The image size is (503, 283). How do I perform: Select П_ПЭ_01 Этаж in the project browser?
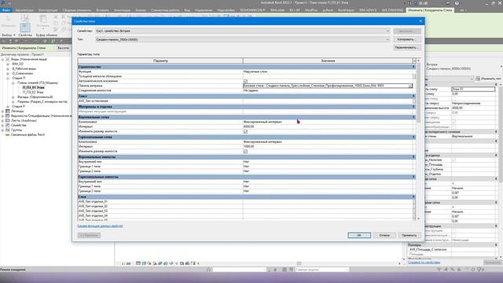click(33, 87)
